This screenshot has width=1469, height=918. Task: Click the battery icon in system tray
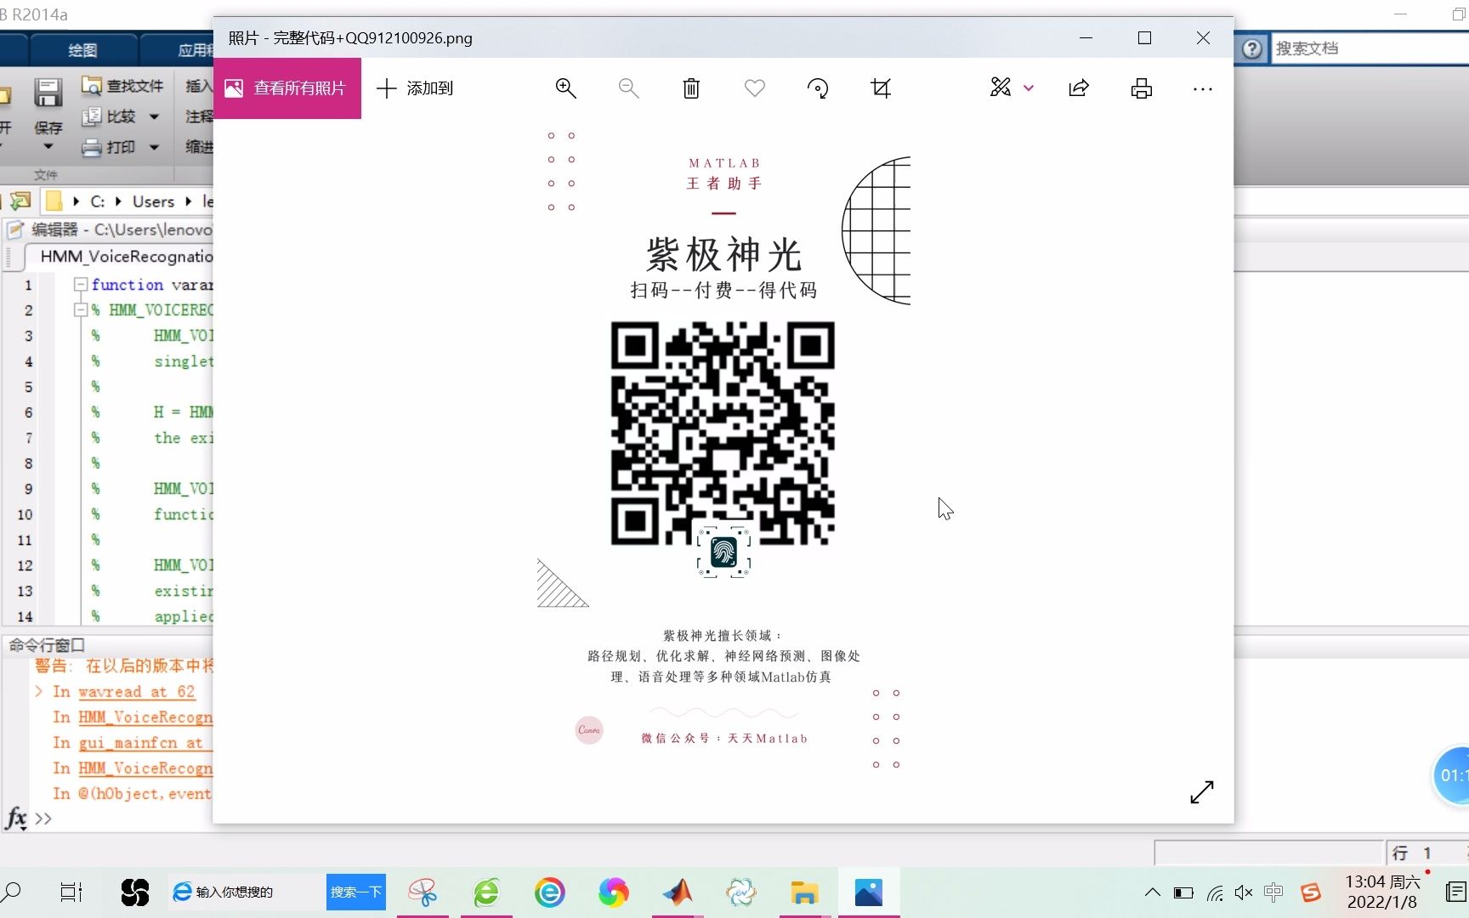pyautogui.click(x=1183, y=892)
